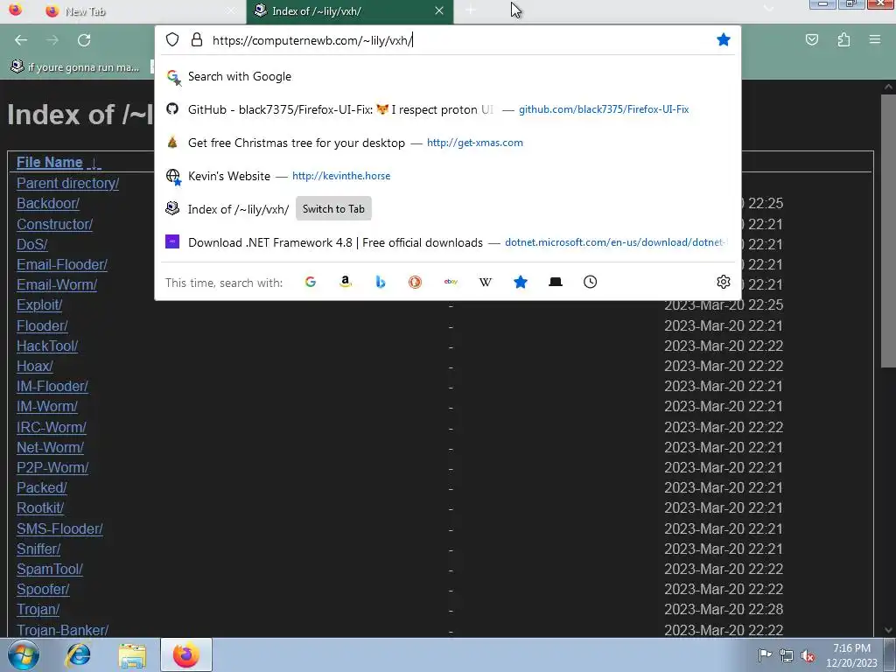Viewport: 896px width, 672px height.
Task: Open taskbar clock showing 7:16 PM
Action: click(x=851, y=655)
